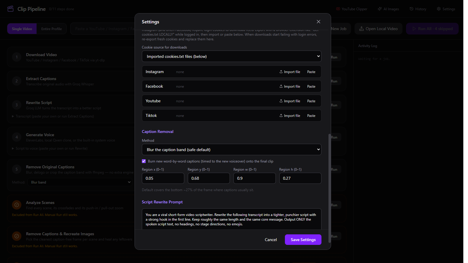Click the Script Rewrite Prompt section heading

click(162, 202)
